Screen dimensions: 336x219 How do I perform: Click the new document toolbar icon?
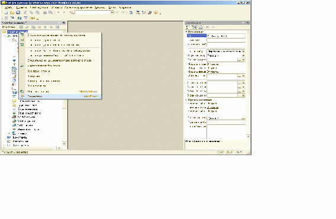point(6,12)
